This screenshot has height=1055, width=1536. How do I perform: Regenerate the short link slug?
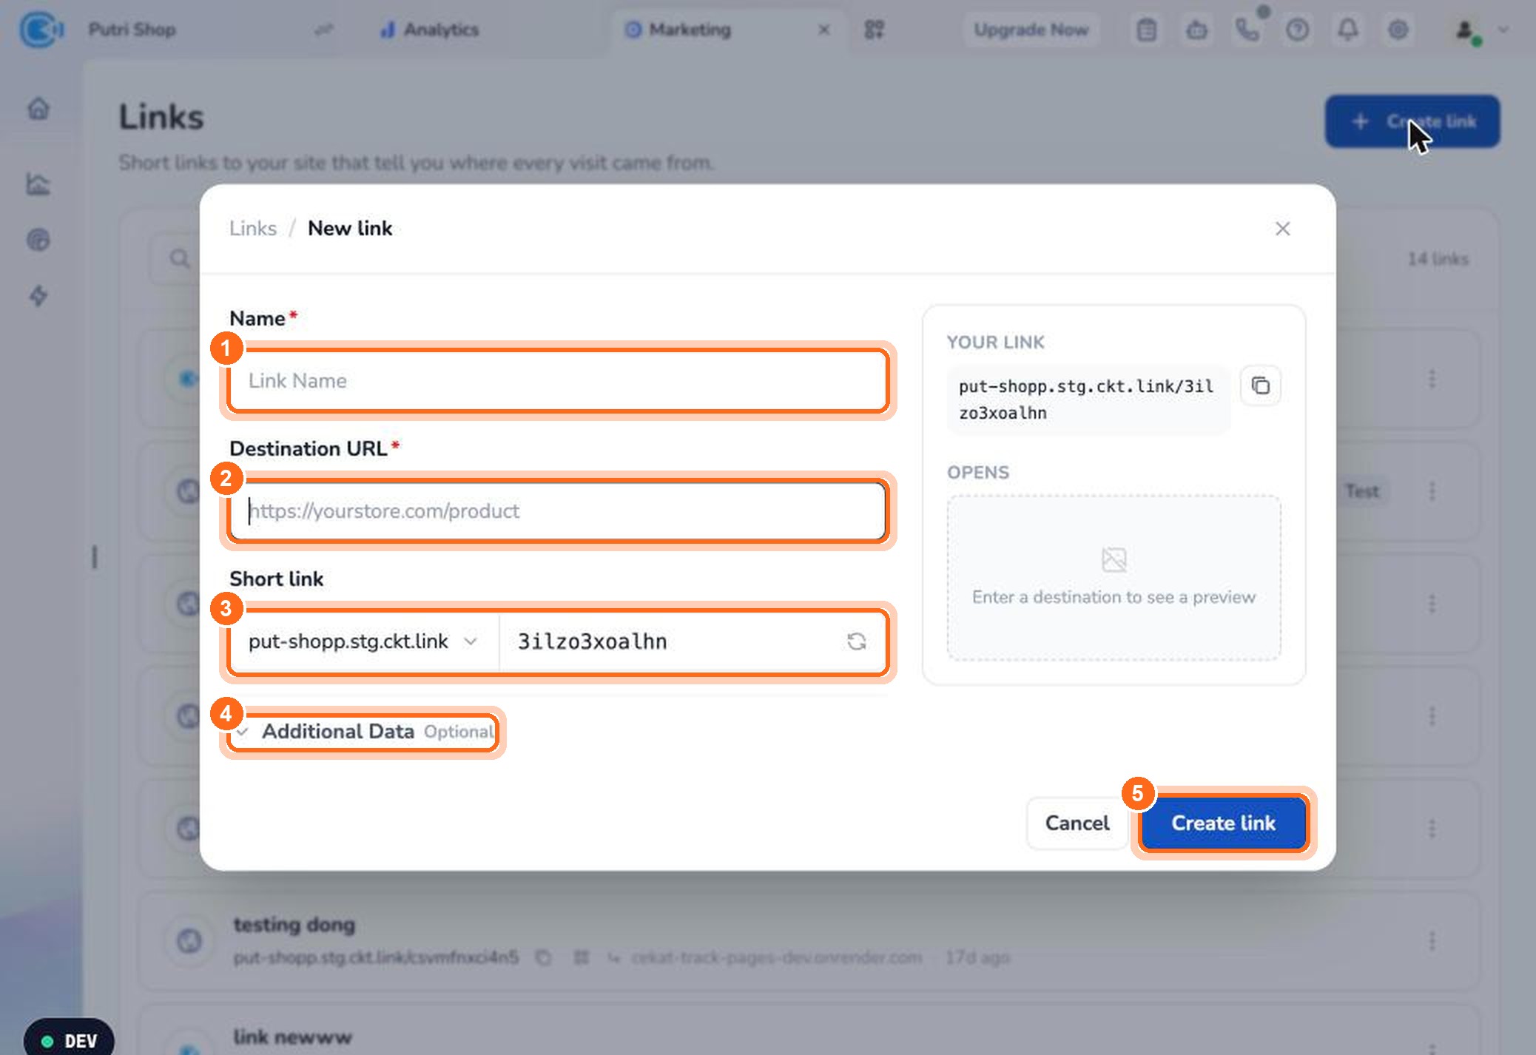[x=856, y=641]
